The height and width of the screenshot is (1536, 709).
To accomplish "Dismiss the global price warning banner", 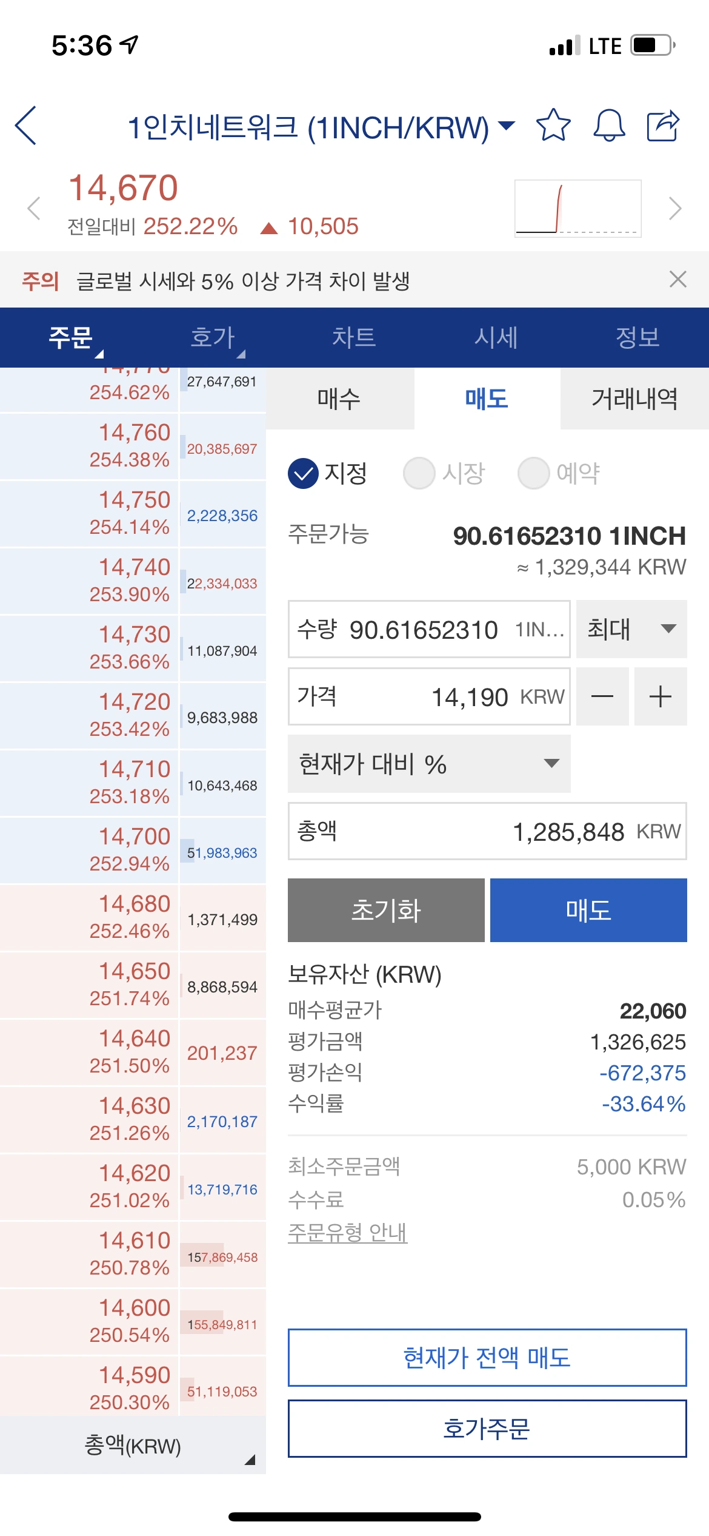I will (x=677, y=280).
